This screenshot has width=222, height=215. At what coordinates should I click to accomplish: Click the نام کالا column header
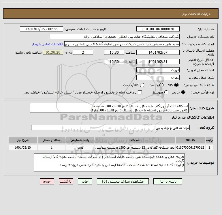(135, 140)
